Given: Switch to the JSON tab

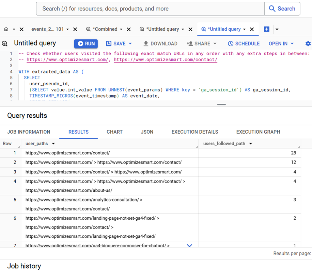Looking at the screenshot, I should 147,132.
